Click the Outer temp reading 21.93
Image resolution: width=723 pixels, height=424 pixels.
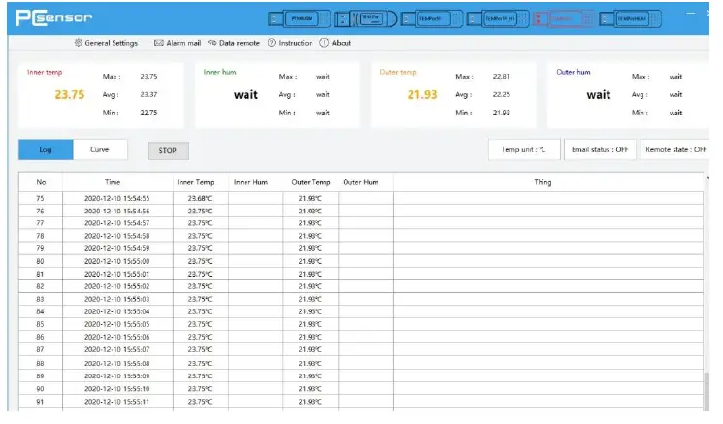422,95
